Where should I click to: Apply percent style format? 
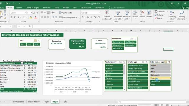(x=88, y=17)
